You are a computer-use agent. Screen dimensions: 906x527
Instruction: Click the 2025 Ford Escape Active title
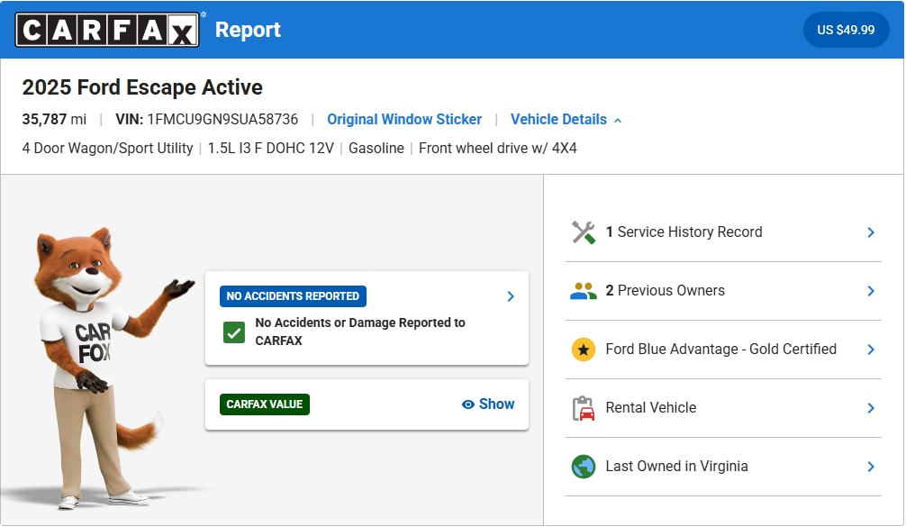tap(142, 87)
